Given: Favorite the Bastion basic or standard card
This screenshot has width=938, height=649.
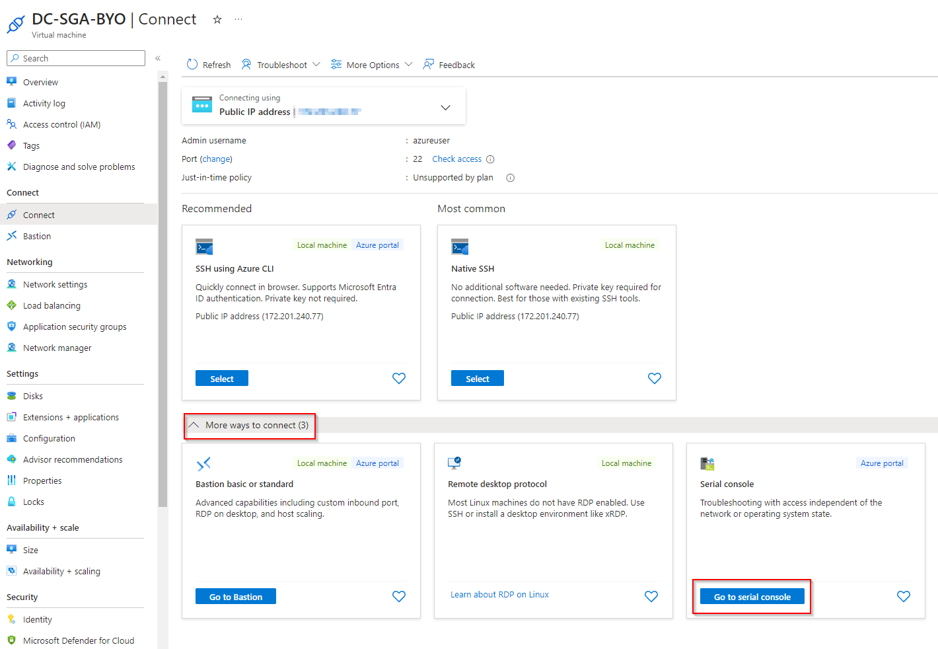Looking at the screenshot, I should coord(398,596).
